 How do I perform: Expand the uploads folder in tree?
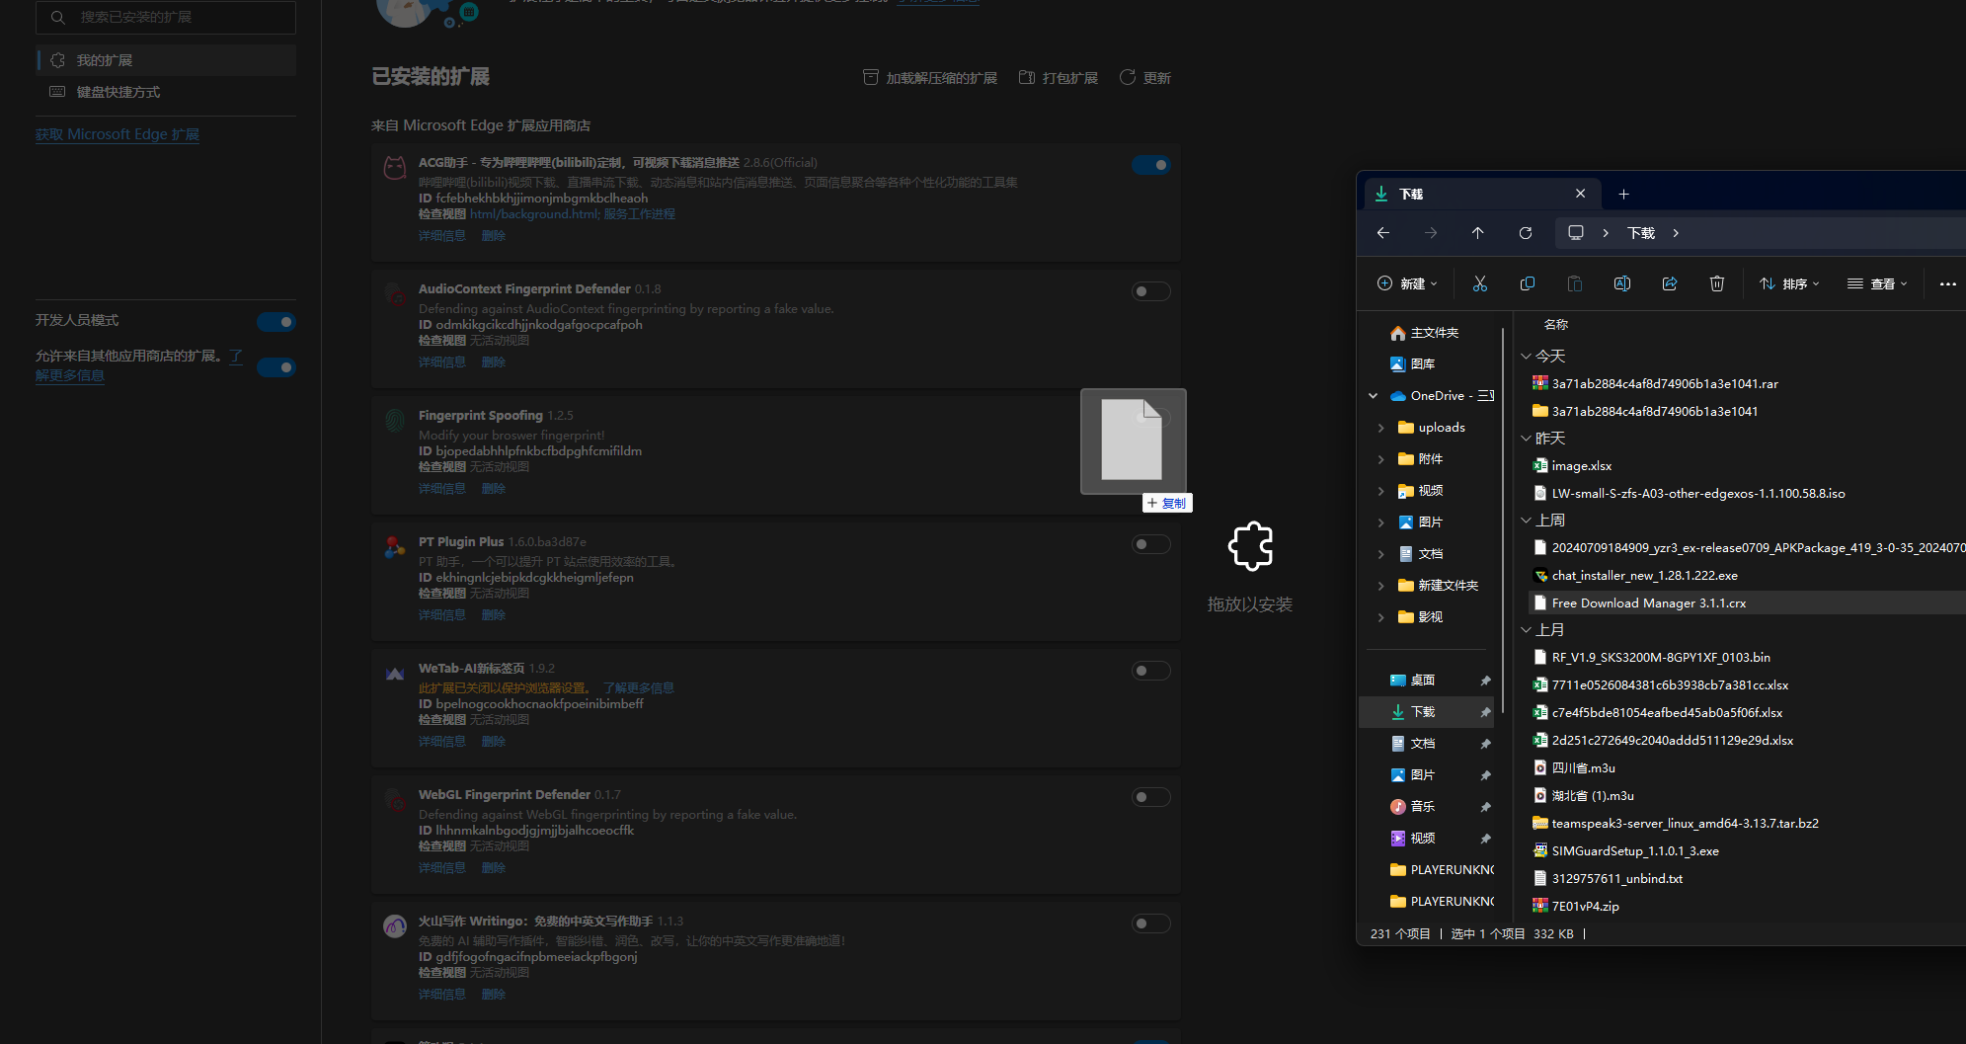click(1380, 428)
